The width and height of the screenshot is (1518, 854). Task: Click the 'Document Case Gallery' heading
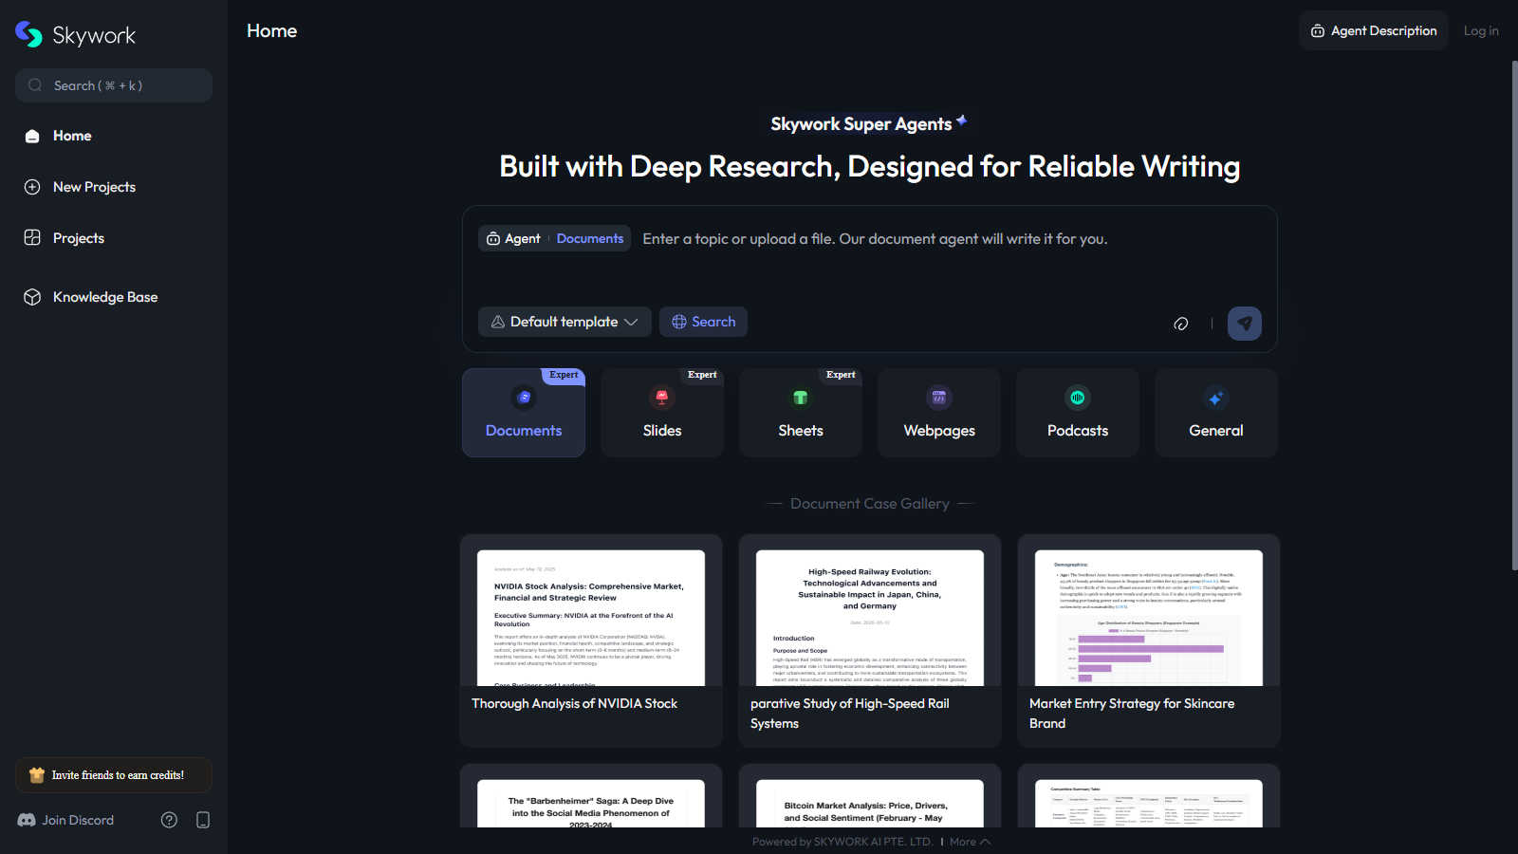point(870,504)
